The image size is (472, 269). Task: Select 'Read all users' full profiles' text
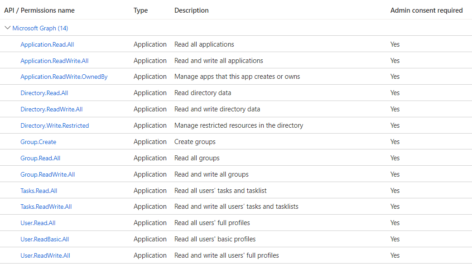click(212, 223)
